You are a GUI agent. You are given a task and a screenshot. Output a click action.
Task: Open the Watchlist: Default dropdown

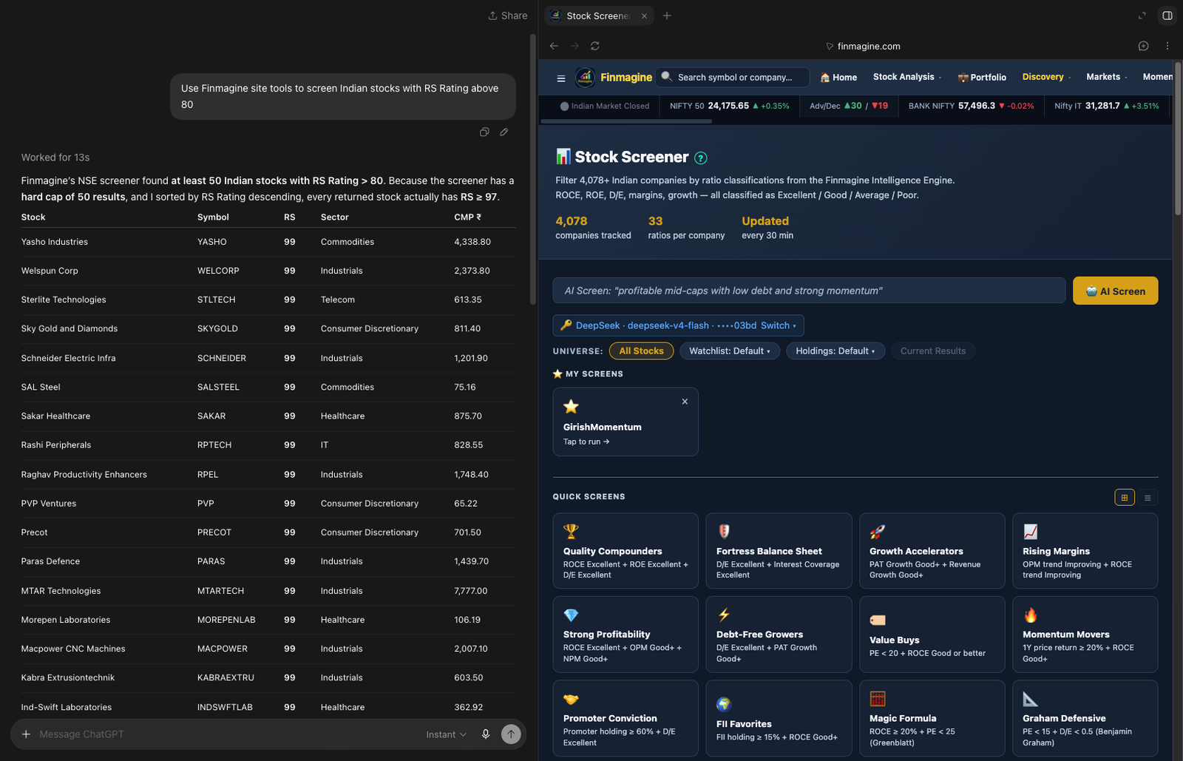coord(730,351)
